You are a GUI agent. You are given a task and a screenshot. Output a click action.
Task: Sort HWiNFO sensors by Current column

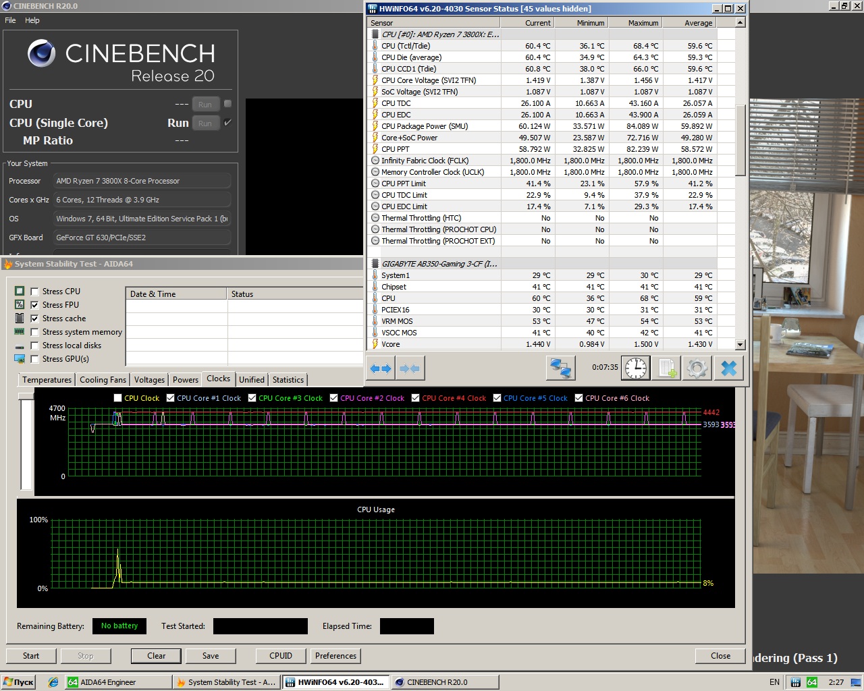tap(527, 23)
